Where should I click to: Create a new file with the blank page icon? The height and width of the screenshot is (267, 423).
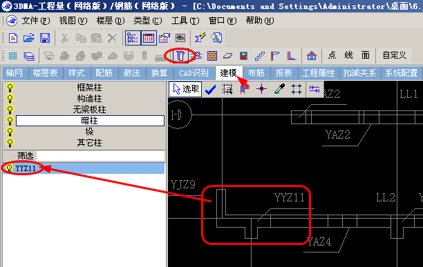pyautogui.click(x=13, y=38)
